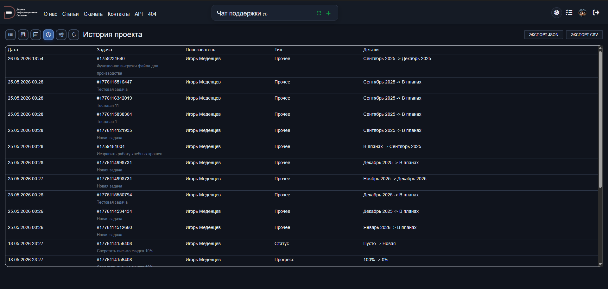Click the logout arrow icon
Screen dimensions: 608x289
pos(596,13)
